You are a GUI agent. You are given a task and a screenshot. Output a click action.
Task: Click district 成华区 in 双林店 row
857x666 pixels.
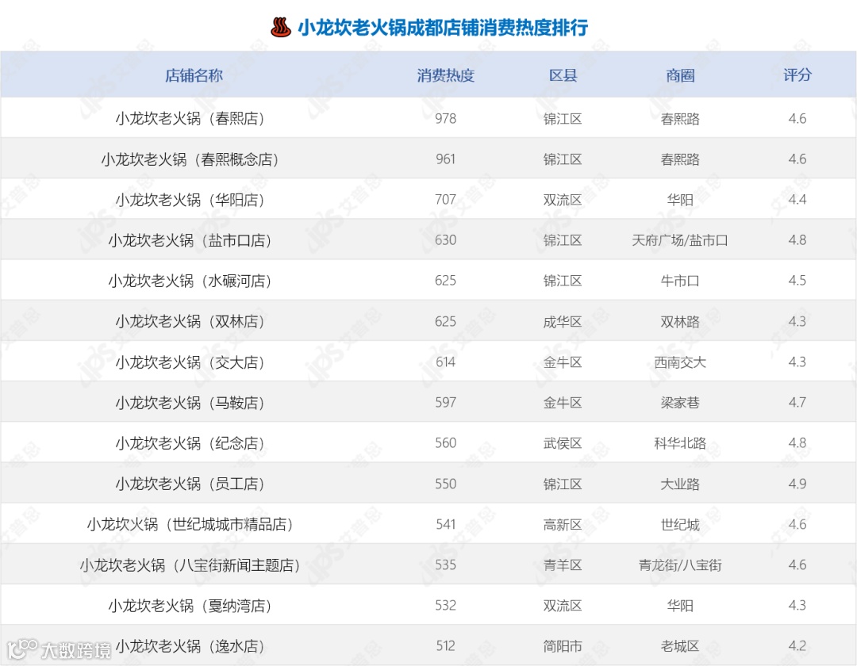pos(563,322)
